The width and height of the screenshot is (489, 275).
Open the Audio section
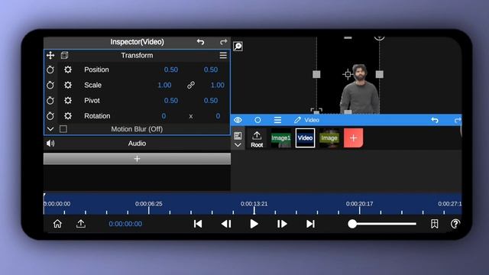137,144
